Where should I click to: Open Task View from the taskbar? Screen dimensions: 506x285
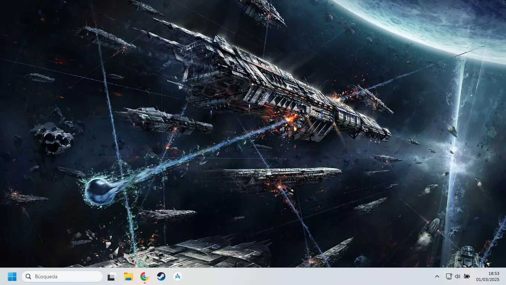pyautogui.click(x=112, y=276)
